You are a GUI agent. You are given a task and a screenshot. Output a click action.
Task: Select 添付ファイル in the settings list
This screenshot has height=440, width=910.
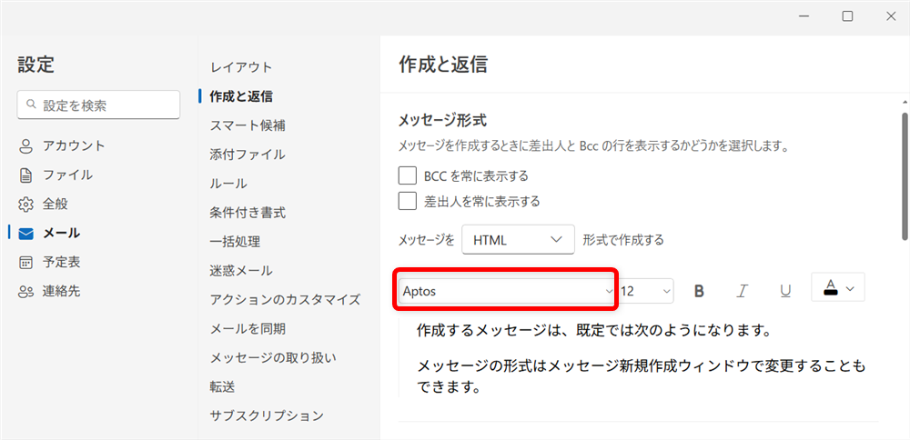point(247,155)
